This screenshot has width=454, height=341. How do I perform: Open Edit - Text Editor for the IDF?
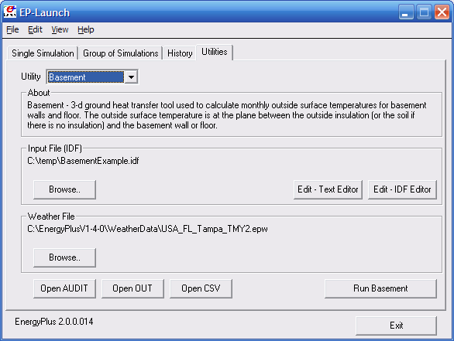[328, 189]
